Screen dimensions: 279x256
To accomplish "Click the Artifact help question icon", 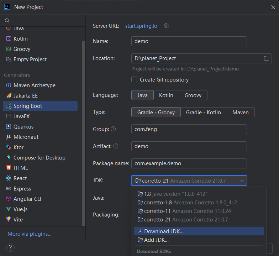I will (x=116, y=146).
